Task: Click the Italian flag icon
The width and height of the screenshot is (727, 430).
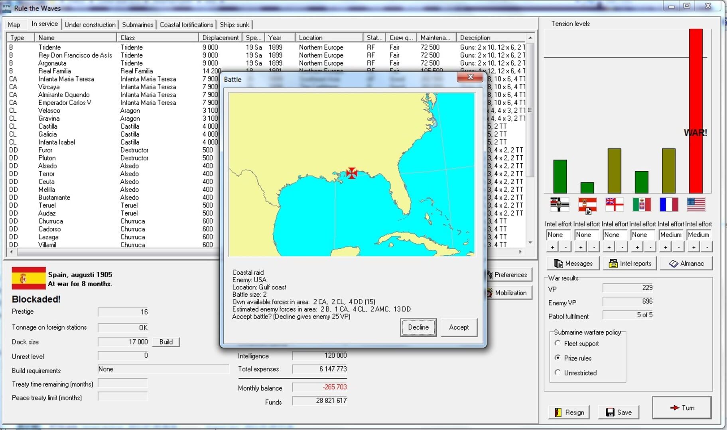Action: click(x=641, y=204)
